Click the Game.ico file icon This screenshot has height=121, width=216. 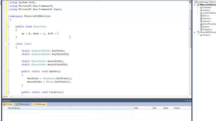tap(201, 18)
